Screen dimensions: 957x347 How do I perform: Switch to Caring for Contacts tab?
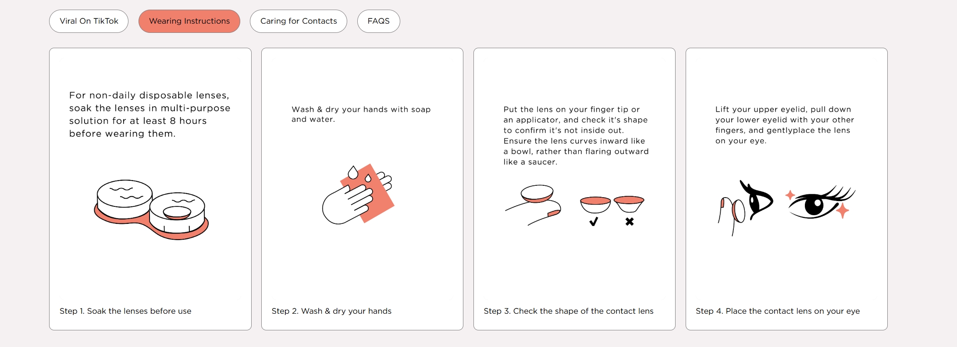298,21
